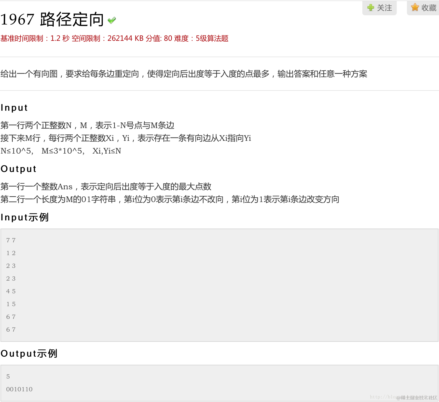Image resolution: width=439 pixels, height=402 pixels.
Task: Click the green plus icon on 关注
Action: pyautogui.click(x=371, y=8)
